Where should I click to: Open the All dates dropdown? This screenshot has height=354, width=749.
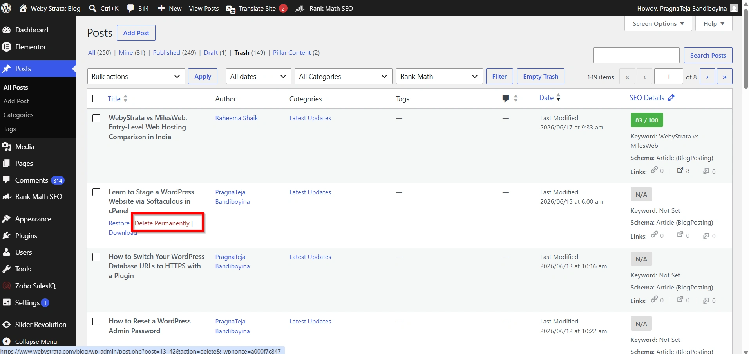(x=259, y=76)
